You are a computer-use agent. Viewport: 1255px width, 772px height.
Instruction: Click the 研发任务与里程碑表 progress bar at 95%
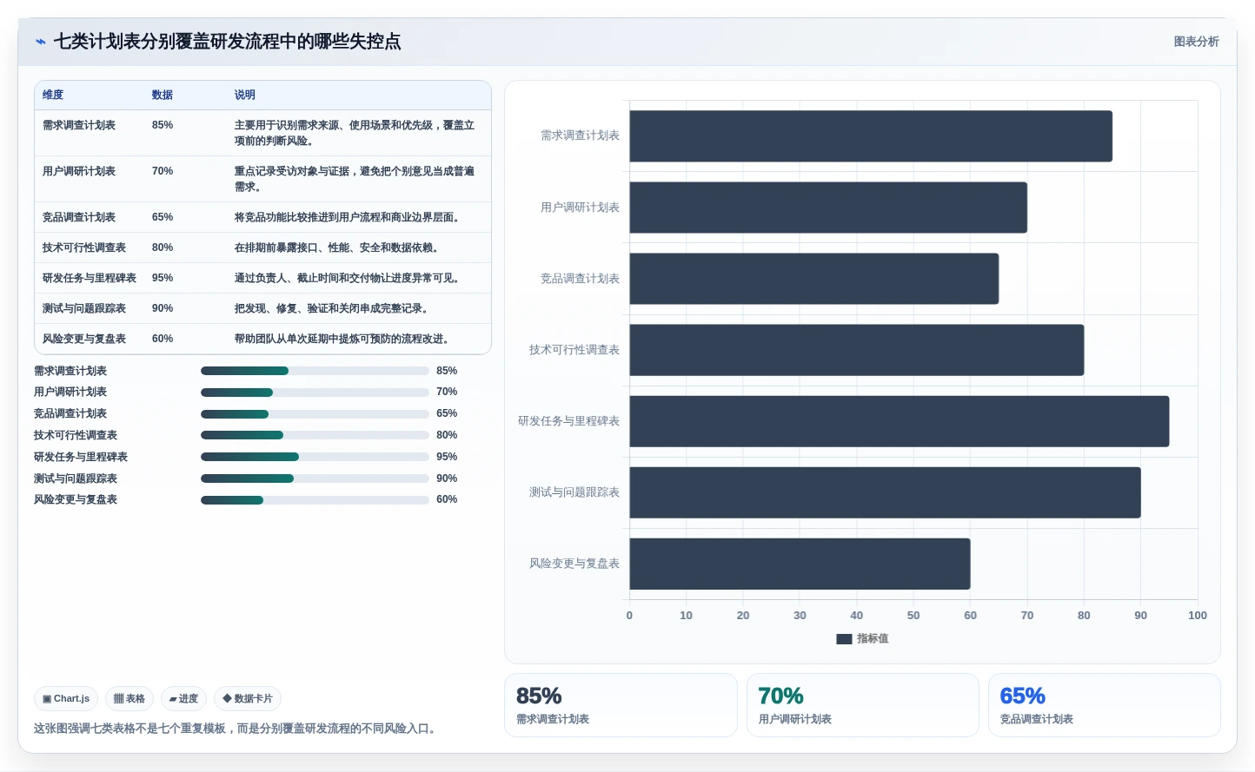(315, 457)
